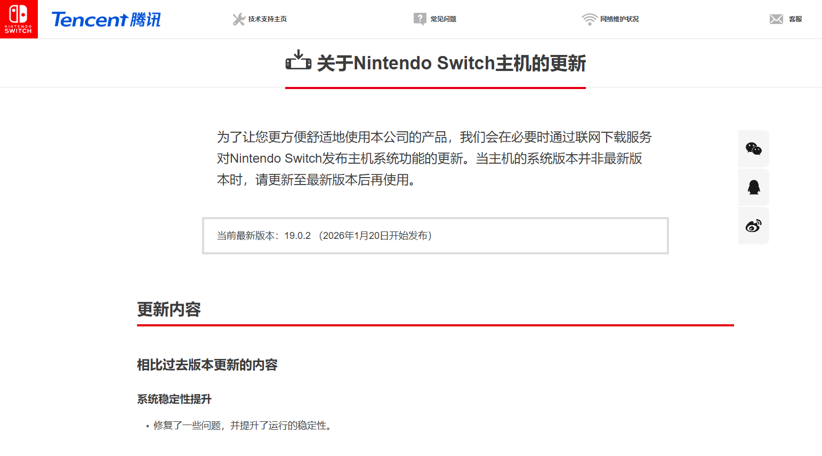The width and height of the screenshot is (822, 456).
Task: Open the 技术支持主页 nav link
Action: (267, 19)
